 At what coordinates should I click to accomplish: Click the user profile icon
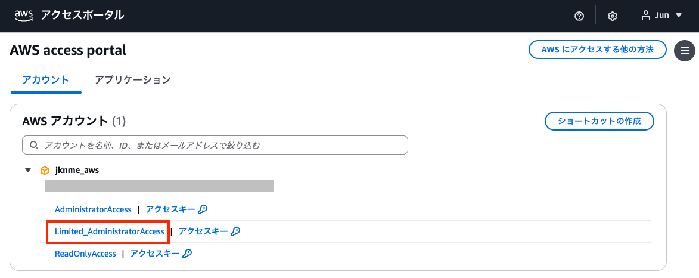click(645, 16)
